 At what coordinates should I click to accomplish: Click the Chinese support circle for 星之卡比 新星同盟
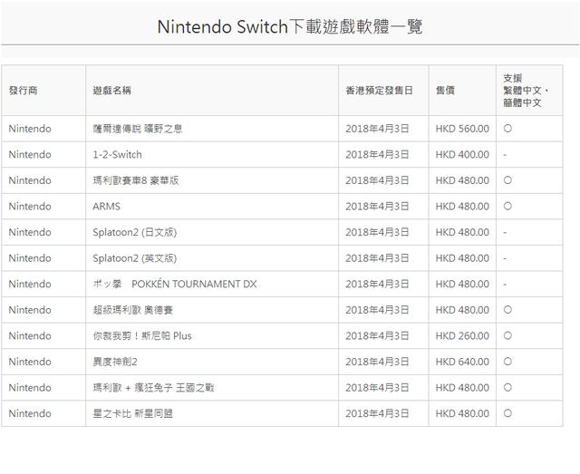[x=507, y=413]
